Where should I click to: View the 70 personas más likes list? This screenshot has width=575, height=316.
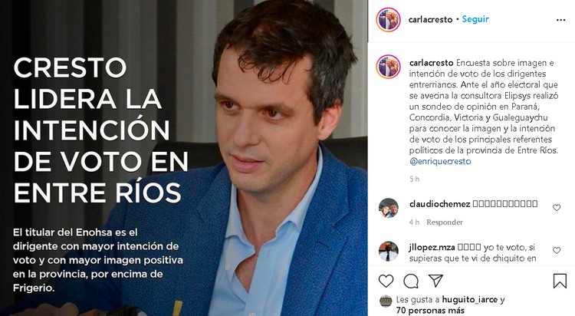click(x=430, y=311)
